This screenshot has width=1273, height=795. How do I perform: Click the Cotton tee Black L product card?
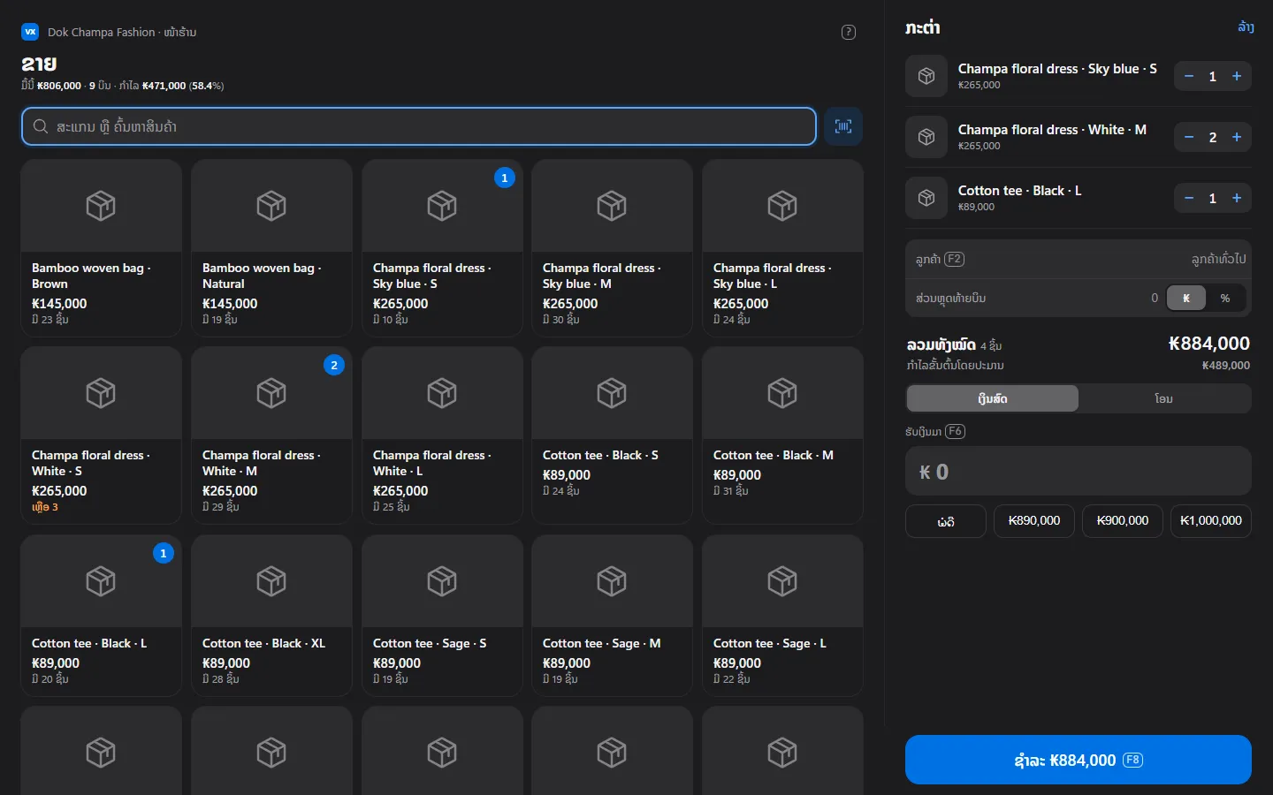[101, 616]
